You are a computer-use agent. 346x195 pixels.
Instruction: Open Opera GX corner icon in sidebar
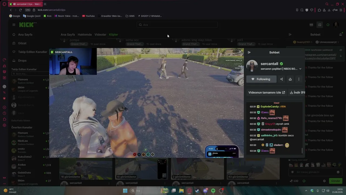pos(4,178)
